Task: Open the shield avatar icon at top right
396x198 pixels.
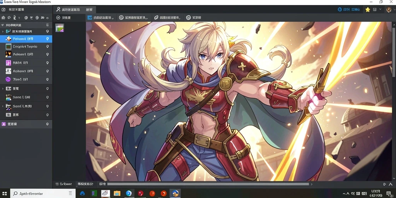Action: (x=389, y=10)
